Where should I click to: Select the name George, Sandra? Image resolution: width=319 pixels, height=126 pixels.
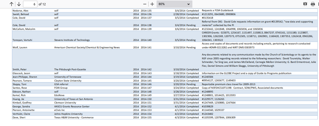(21, 107)
